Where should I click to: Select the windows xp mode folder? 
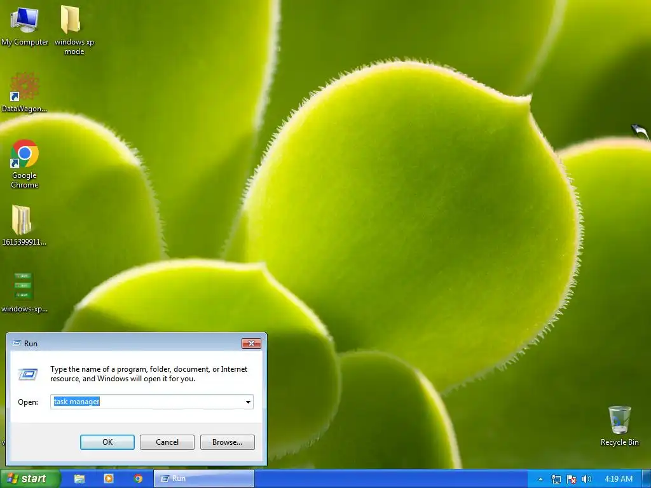tap(74, 30)
